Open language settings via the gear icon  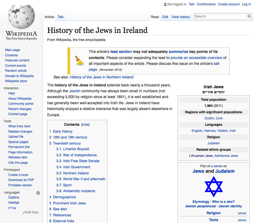click(x=38, y=193)
